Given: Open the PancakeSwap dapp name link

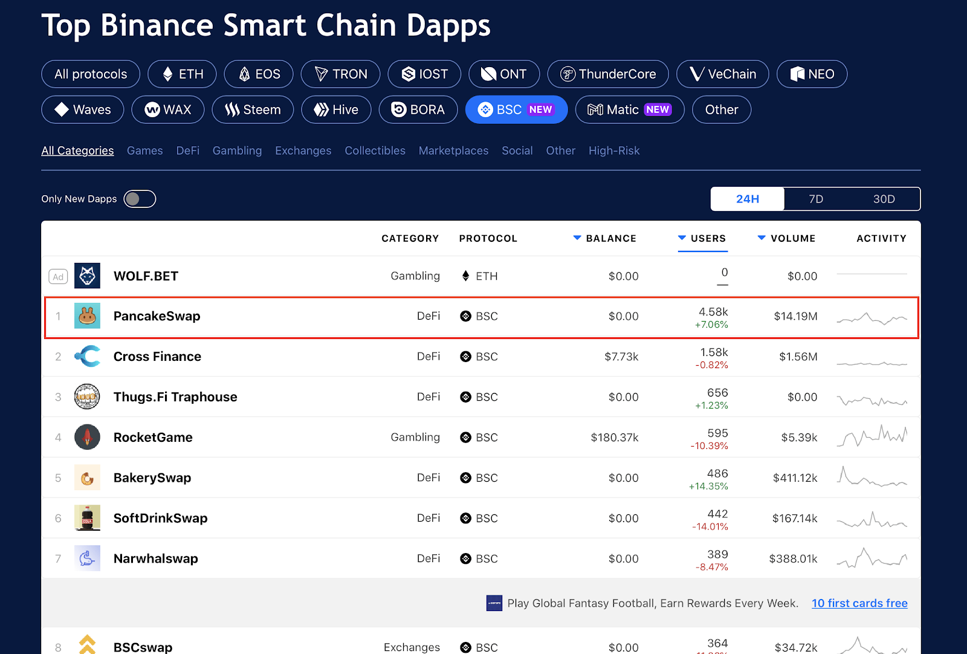Looking at the screenshot, I should [157, 316].
